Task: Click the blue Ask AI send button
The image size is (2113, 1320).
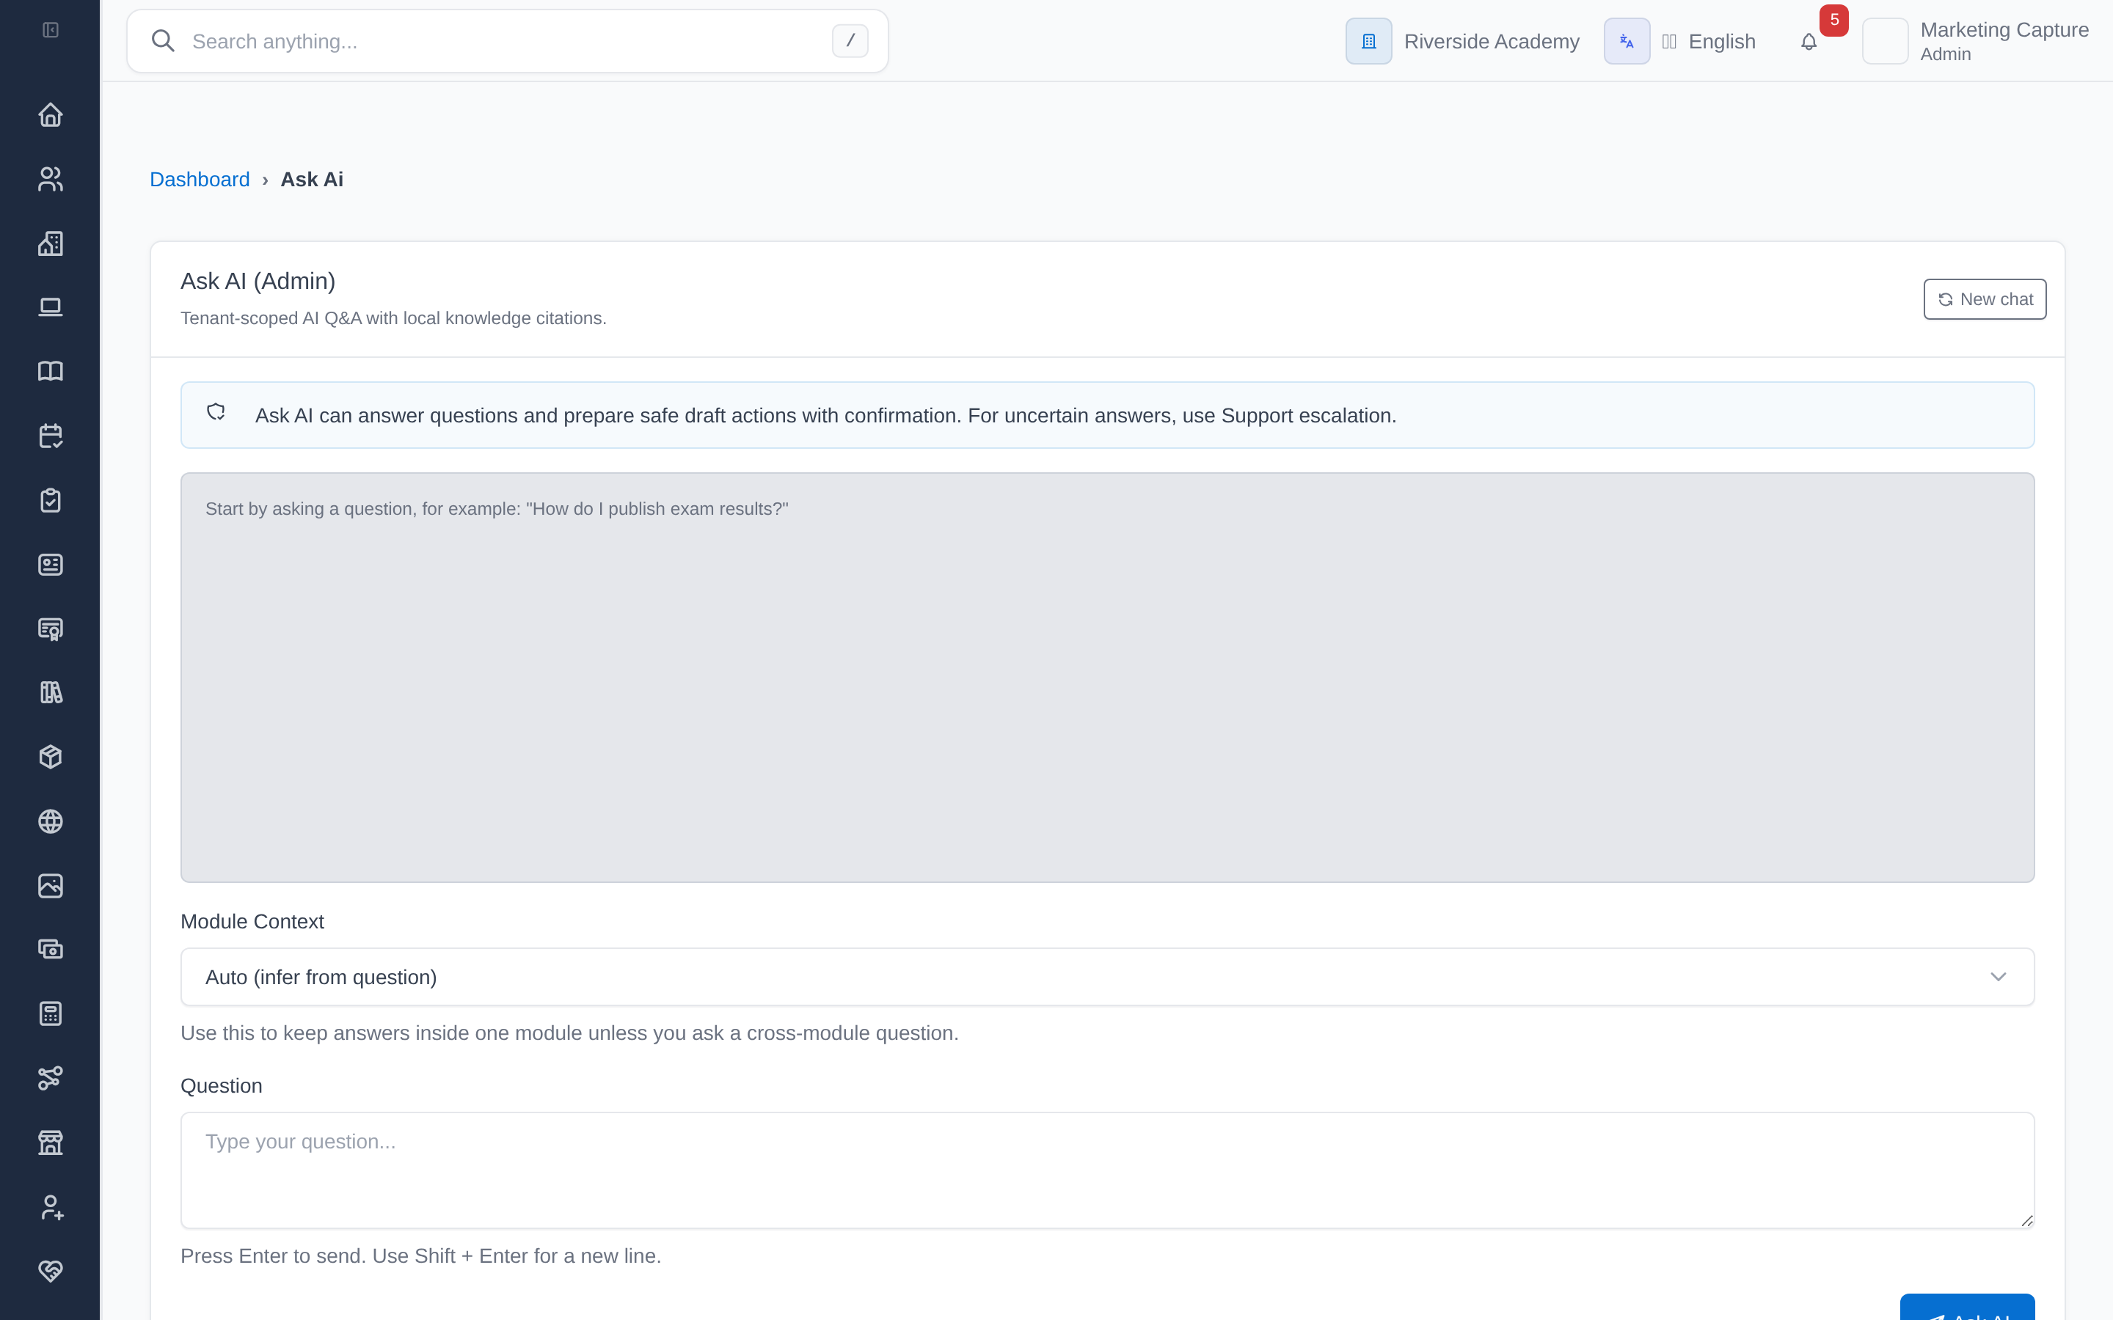Action: coord(1967,1307)
